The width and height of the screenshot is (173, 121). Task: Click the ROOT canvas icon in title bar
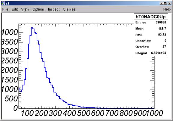3,3
